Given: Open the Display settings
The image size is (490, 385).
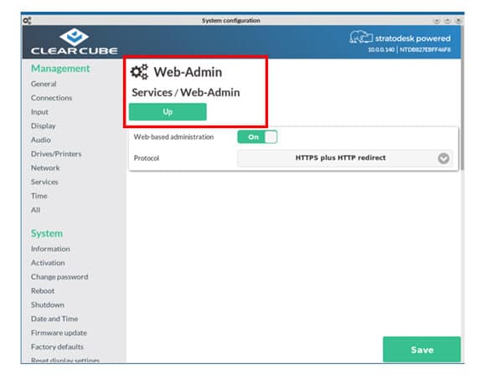Looking at the screenshot, I should pyautogui.click(x=43, y=126).
